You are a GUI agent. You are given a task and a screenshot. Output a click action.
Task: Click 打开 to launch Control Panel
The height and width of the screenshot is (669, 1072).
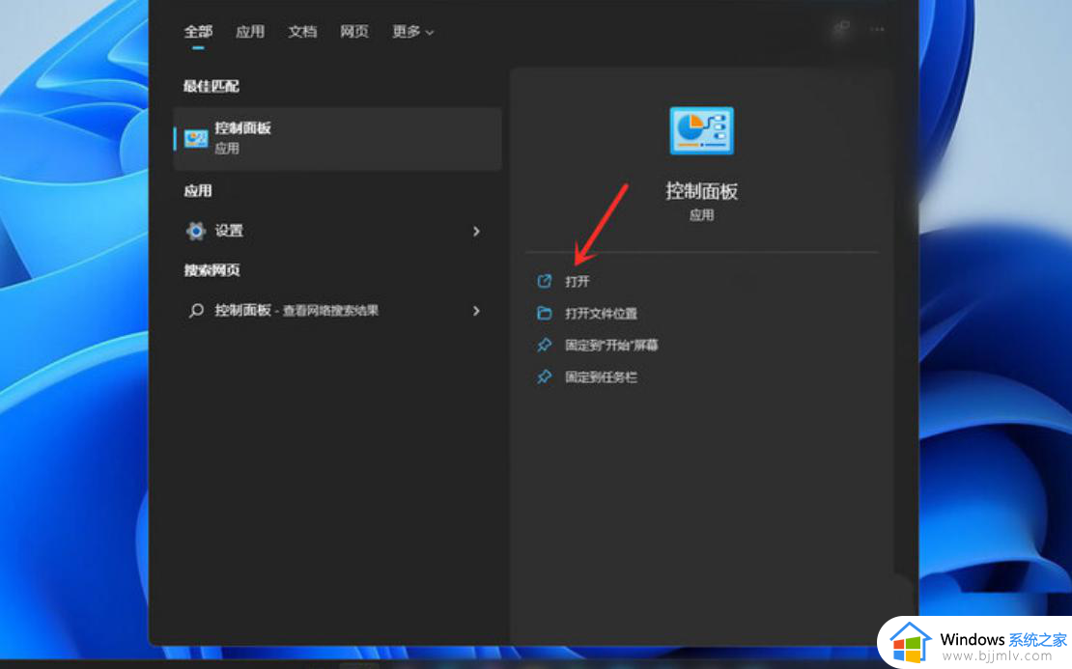point(577,282)
